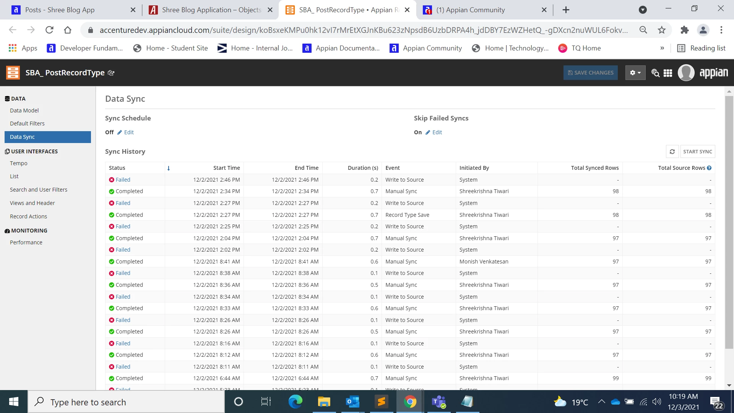Open the user profile avatar menu

click(x=686, y=73)
